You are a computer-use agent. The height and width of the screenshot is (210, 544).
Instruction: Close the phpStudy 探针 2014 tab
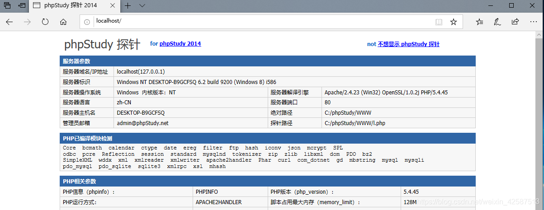tap(113, 5)
